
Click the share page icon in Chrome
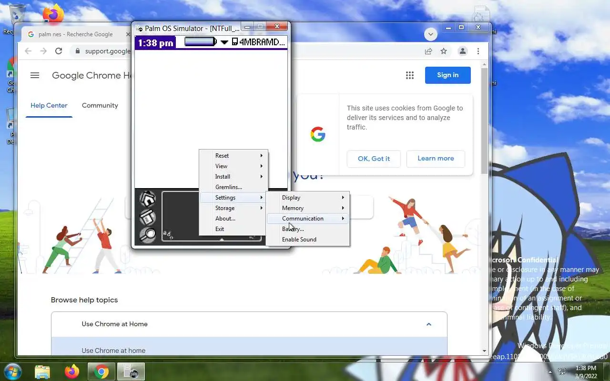tap(428, 51)
